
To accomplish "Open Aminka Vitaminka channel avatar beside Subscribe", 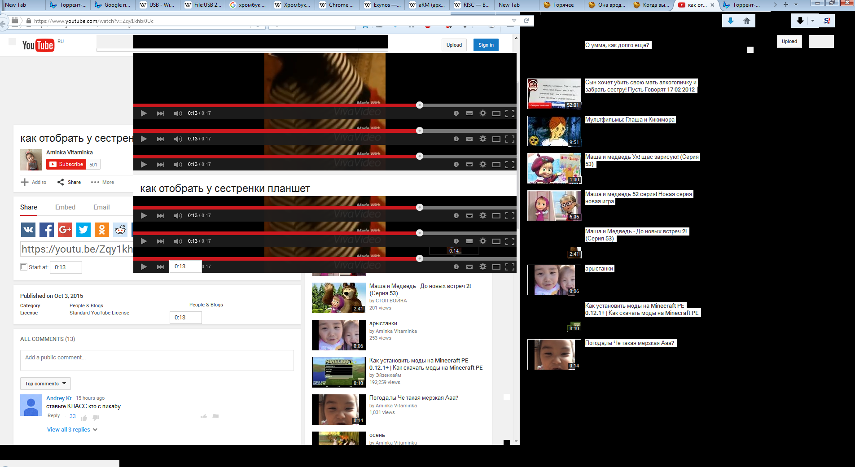I will click(31, 160).
